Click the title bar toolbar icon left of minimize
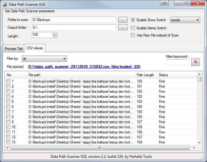This screenshot has height=162, width=207. pos(164,3)
